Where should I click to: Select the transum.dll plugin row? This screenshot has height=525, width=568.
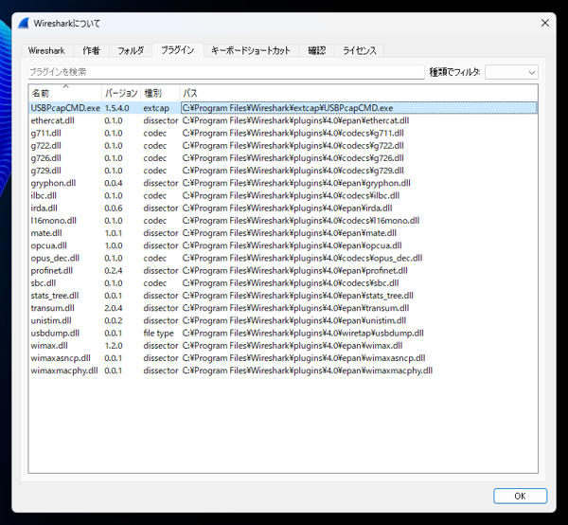(283, 308)
